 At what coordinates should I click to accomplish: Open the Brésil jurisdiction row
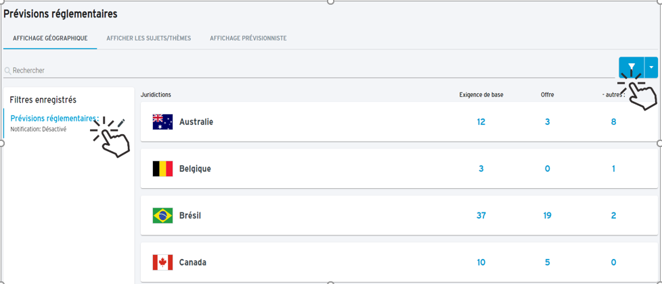coord(399,215)
